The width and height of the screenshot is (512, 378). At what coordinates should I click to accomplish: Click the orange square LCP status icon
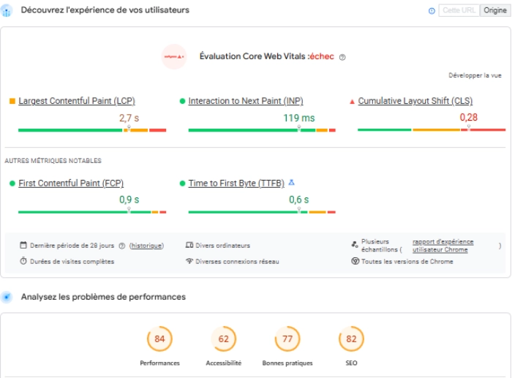tap(12, 101)
